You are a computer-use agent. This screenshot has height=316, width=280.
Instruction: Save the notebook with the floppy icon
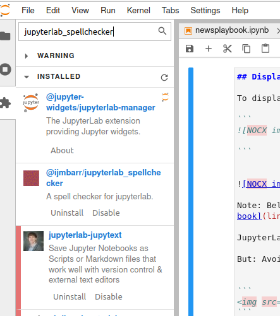tap(190, 49)
